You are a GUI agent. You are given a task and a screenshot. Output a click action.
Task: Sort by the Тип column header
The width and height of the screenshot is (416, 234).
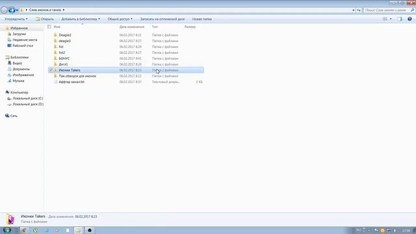click(x=155, y=27)
